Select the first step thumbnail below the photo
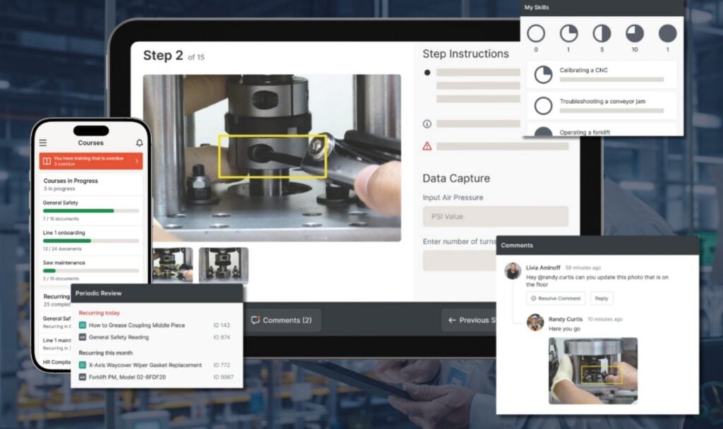The width and height of the screenshot is (723, 429). (173, 265)
